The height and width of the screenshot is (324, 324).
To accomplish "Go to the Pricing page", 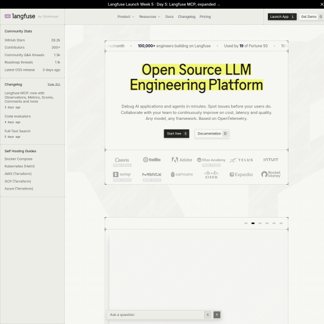I will click(x=205, y=17).
